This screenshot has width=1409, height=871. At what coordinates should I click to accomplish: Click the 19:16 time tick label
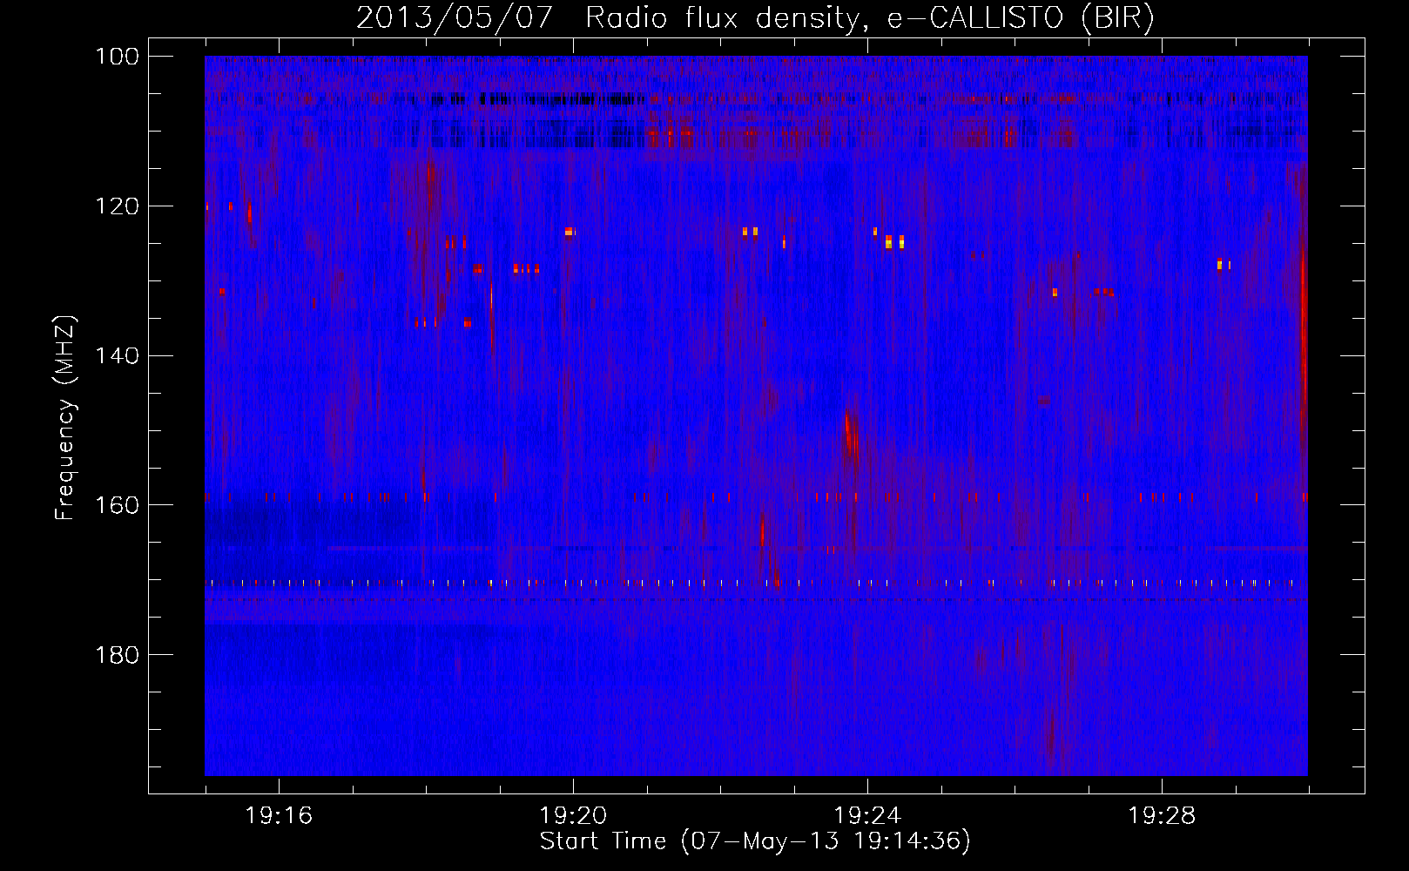tap(279, 815)
